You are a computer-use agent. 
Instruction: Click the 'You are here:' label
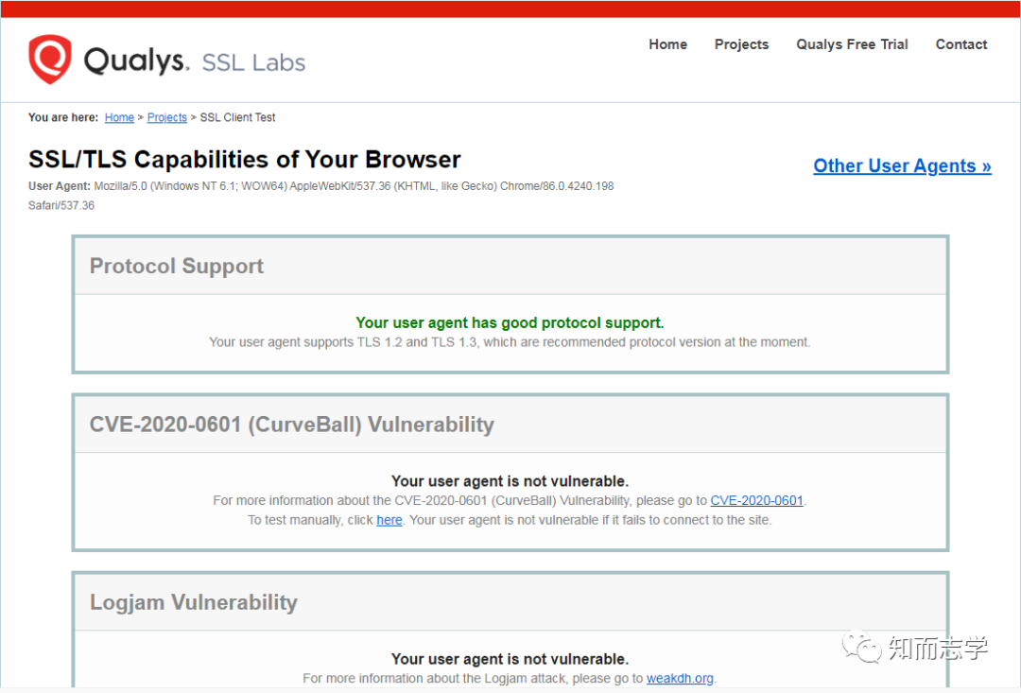[63, 117]
